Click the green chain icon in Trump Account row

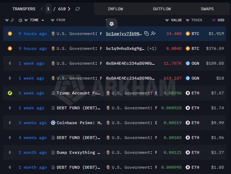[x=10, y=93]
